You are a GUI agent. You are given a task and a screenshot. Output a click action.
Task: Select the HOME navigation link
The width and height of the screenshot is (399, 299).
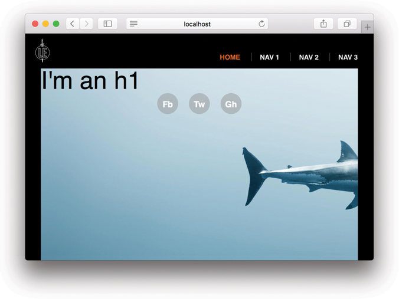tap(230, 57)
